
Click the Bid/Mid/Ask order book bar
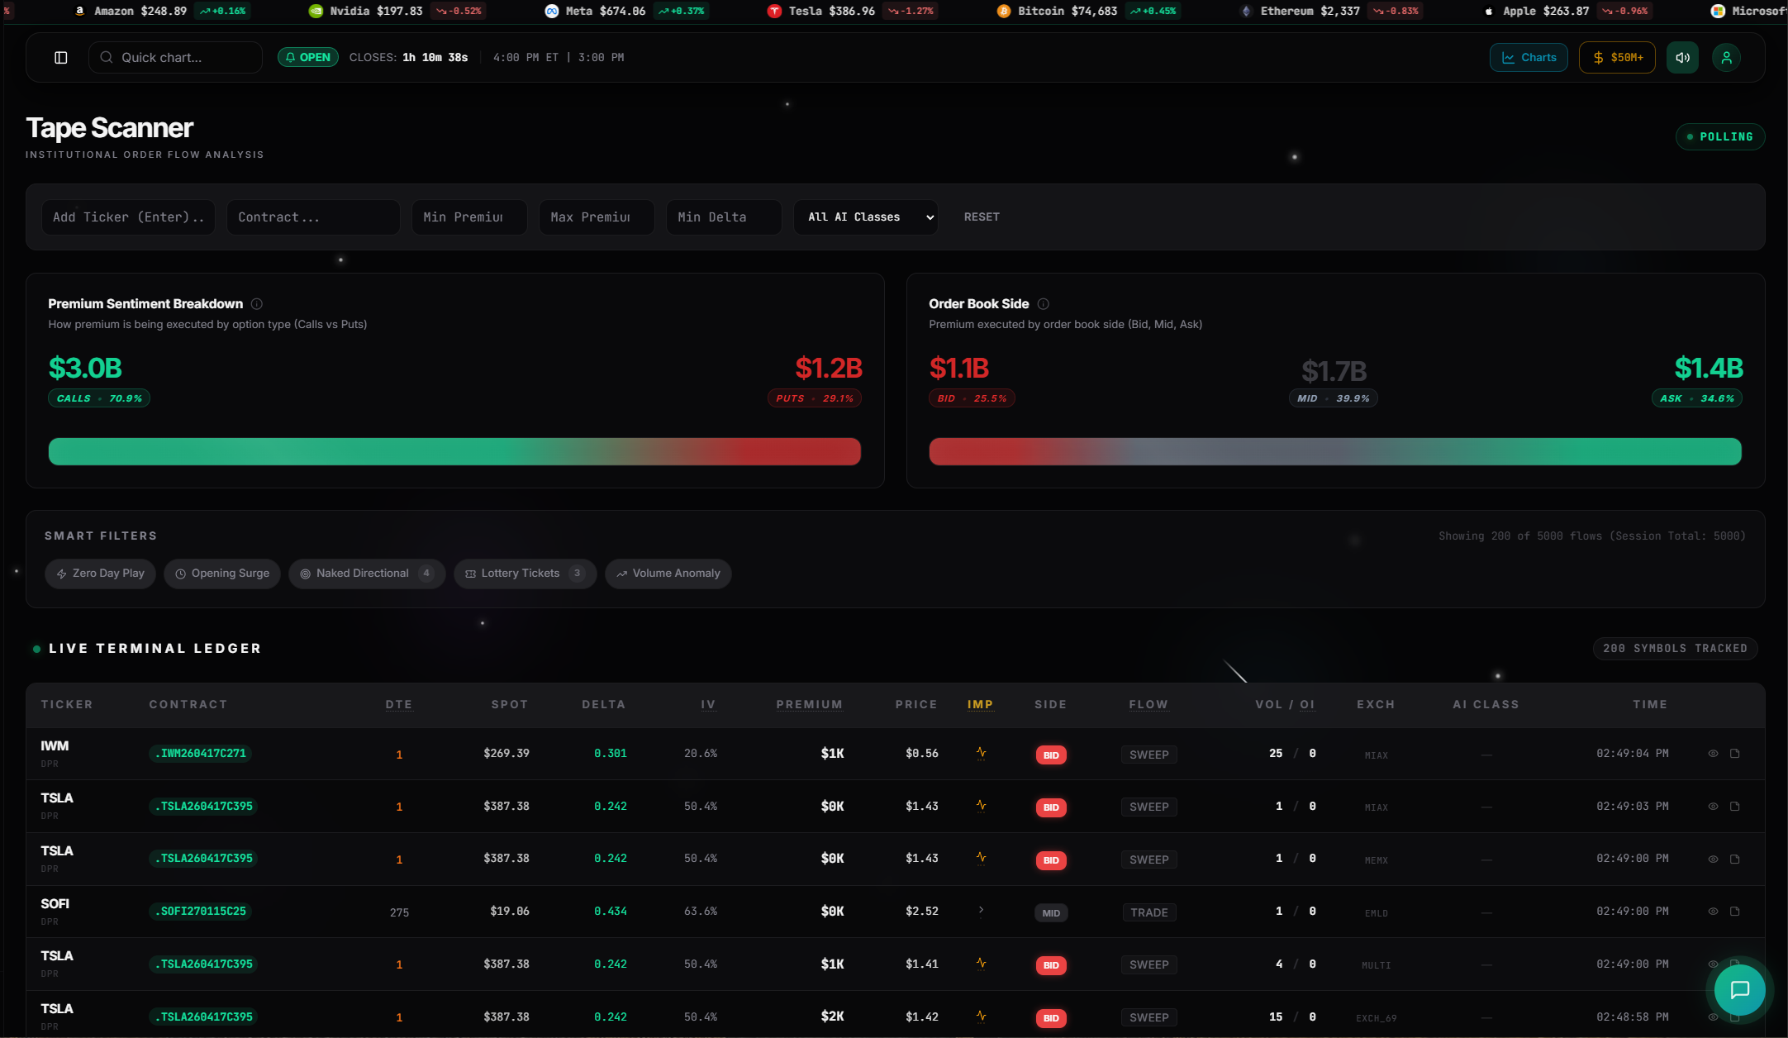[1335, 451]
